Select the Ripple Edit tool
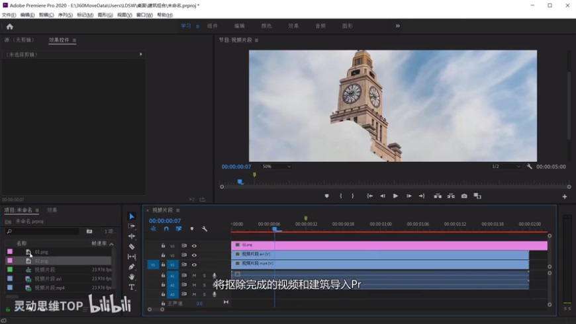 [132, 236]
